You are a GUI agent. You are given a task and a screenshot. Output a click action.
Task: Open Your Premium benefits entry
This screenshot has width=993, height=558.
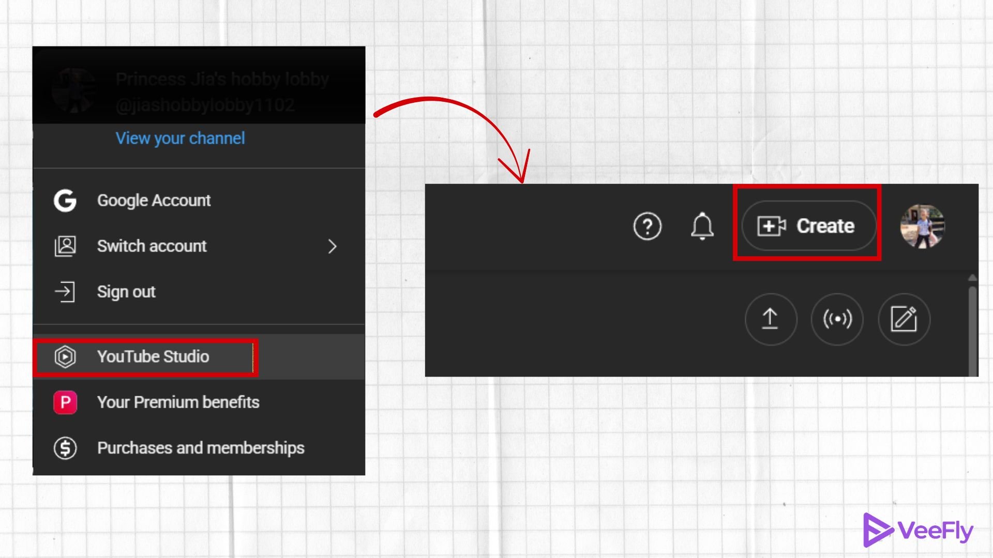(178, 402)
